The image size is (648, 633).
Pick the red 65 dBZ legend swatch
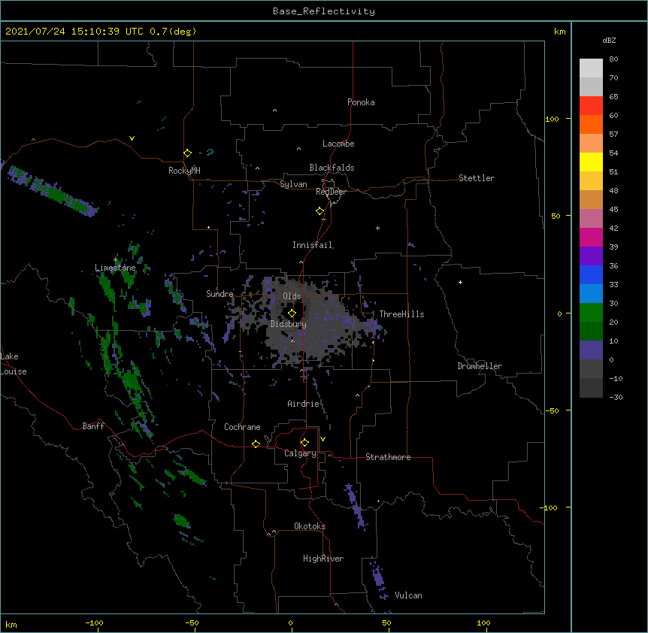coord(591,105)
